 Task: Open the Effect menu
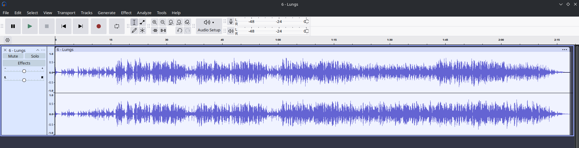click(x=126, y=13)
